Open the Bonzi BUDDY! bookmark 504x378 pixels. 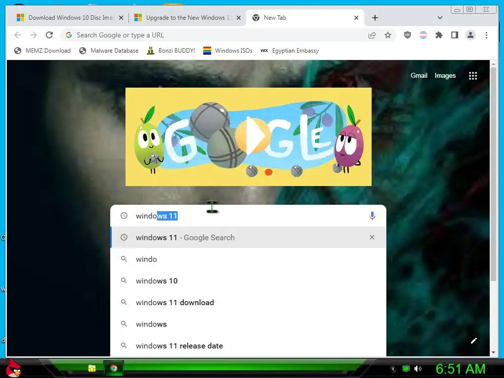point(171,51)
